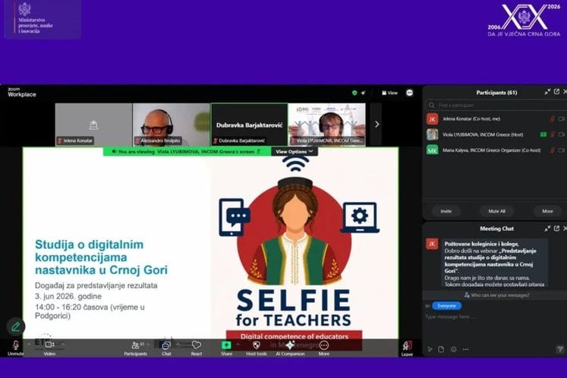Click the View layout button
Screen dimensions: 567x378
coord(390,93)
